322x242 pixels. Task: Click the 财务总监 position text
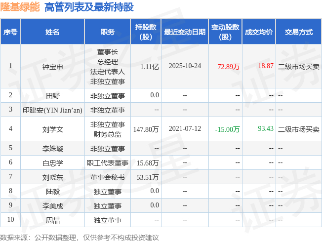point(107,134)
